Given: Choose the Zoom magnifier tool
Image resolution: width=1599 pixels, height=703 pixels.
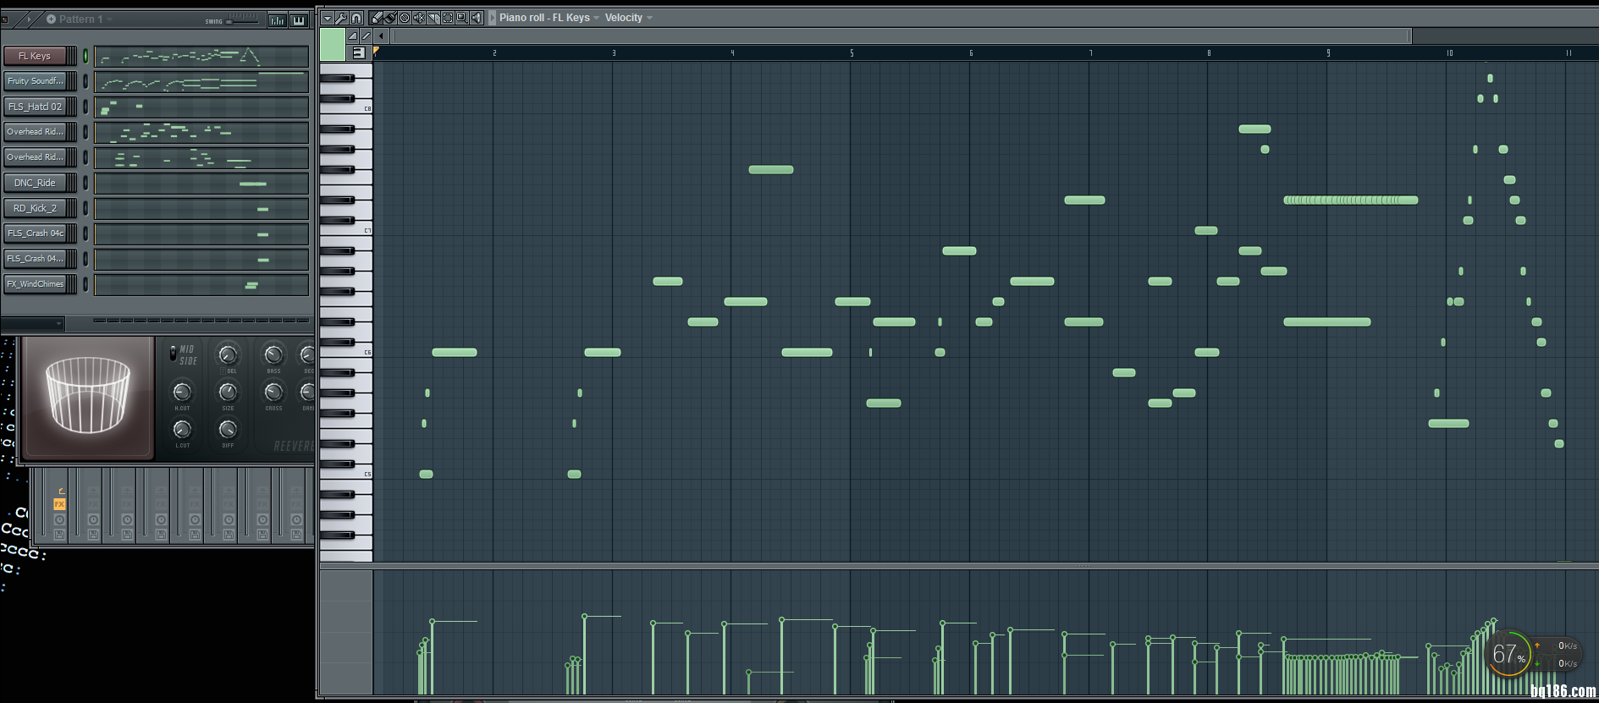Looking at the screenshot, I should [461, 18].
